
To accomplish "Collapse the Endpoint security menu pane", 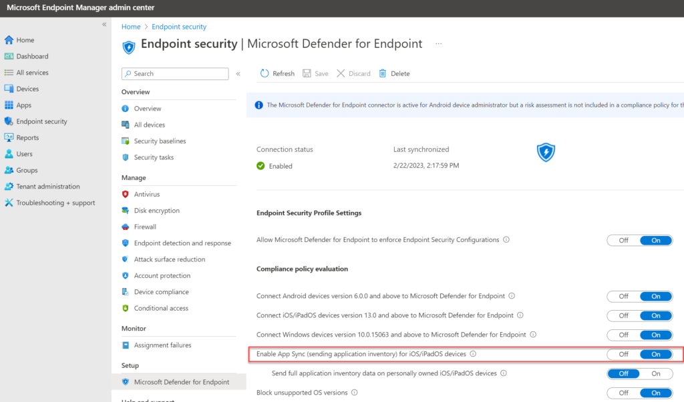I will point(238,73).
